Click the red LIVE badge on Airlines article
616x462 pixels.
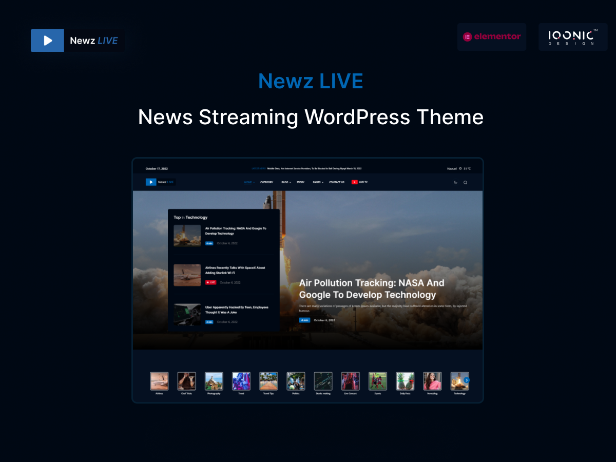tap(211, 282)
